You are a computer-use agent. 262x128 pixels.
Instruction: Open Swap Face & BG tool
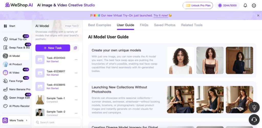click(16, 48)
